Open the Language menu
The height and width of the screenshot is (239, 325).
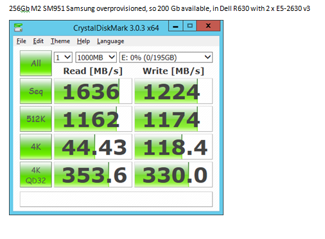point(110,41)
